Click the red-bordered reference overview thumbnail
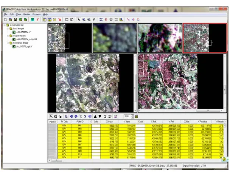The image size is (230, 172). tap(205, 38)
